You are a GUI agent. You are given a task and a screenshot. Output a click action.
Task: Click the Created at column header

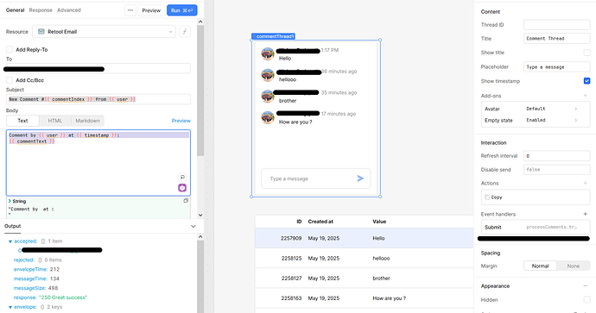point(320,222)
